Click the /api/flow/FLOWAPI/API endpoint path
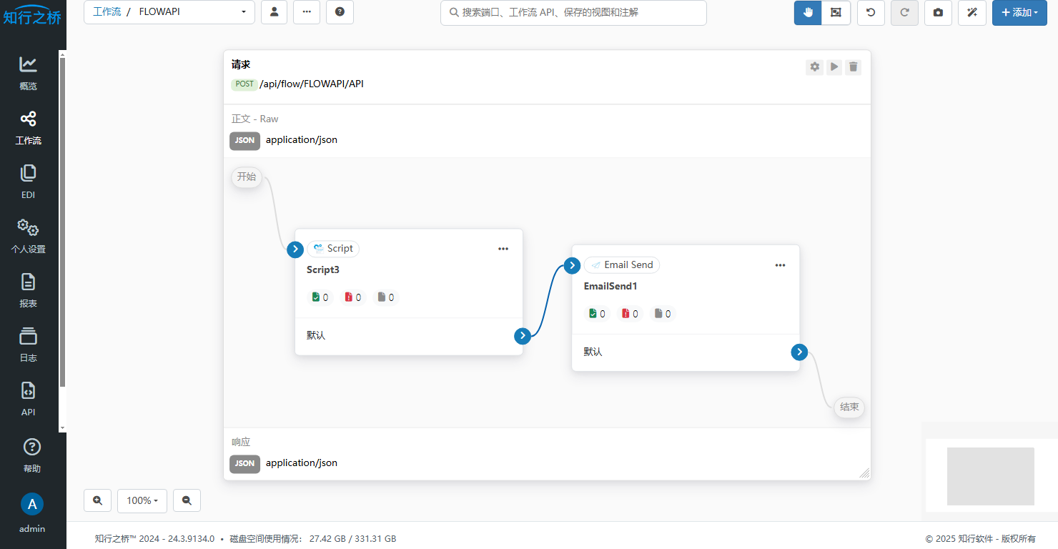This screenshot has width=1058, height=549. [312, 84]
